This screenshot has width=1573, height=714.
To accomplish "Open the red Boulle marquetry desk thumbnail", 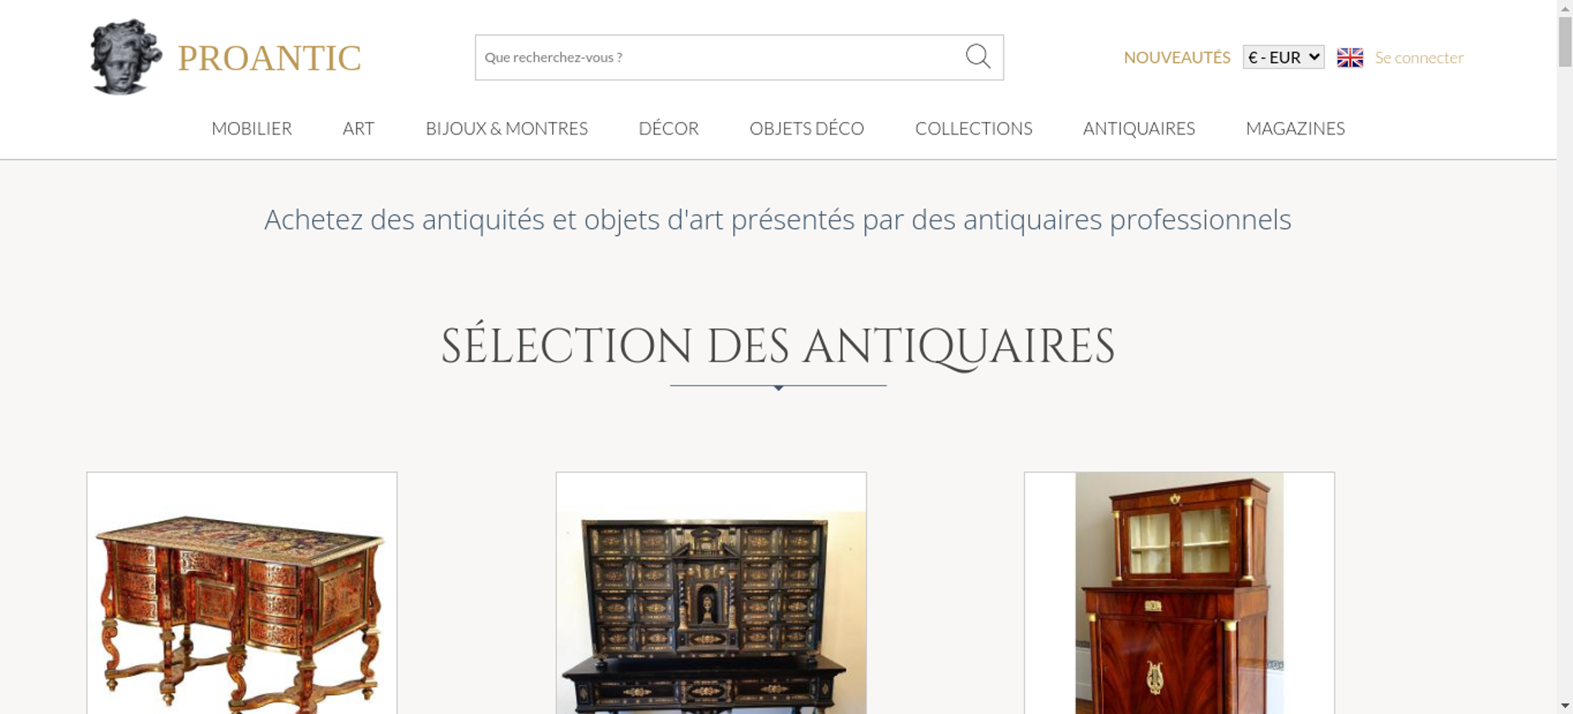I will [x=241, y=593].
